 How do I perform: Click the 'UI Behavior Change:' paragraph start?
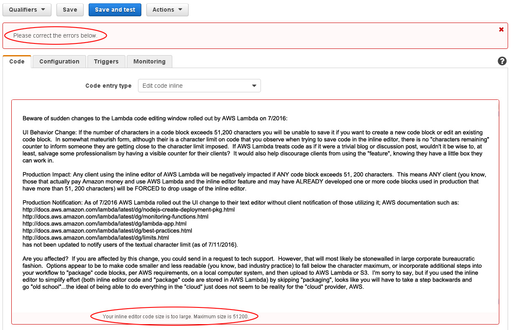(x=49, y=132)
